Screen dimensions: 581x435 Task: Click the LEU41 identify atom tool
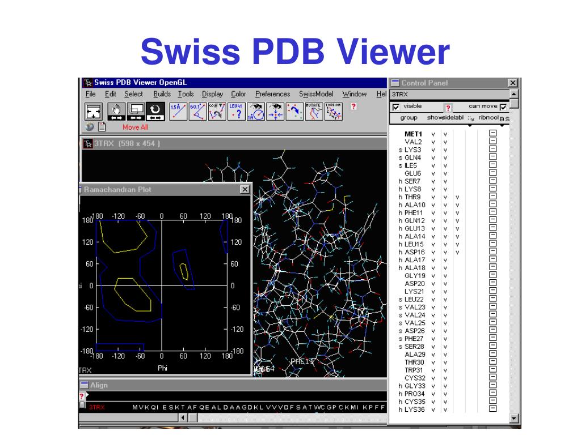237,112
